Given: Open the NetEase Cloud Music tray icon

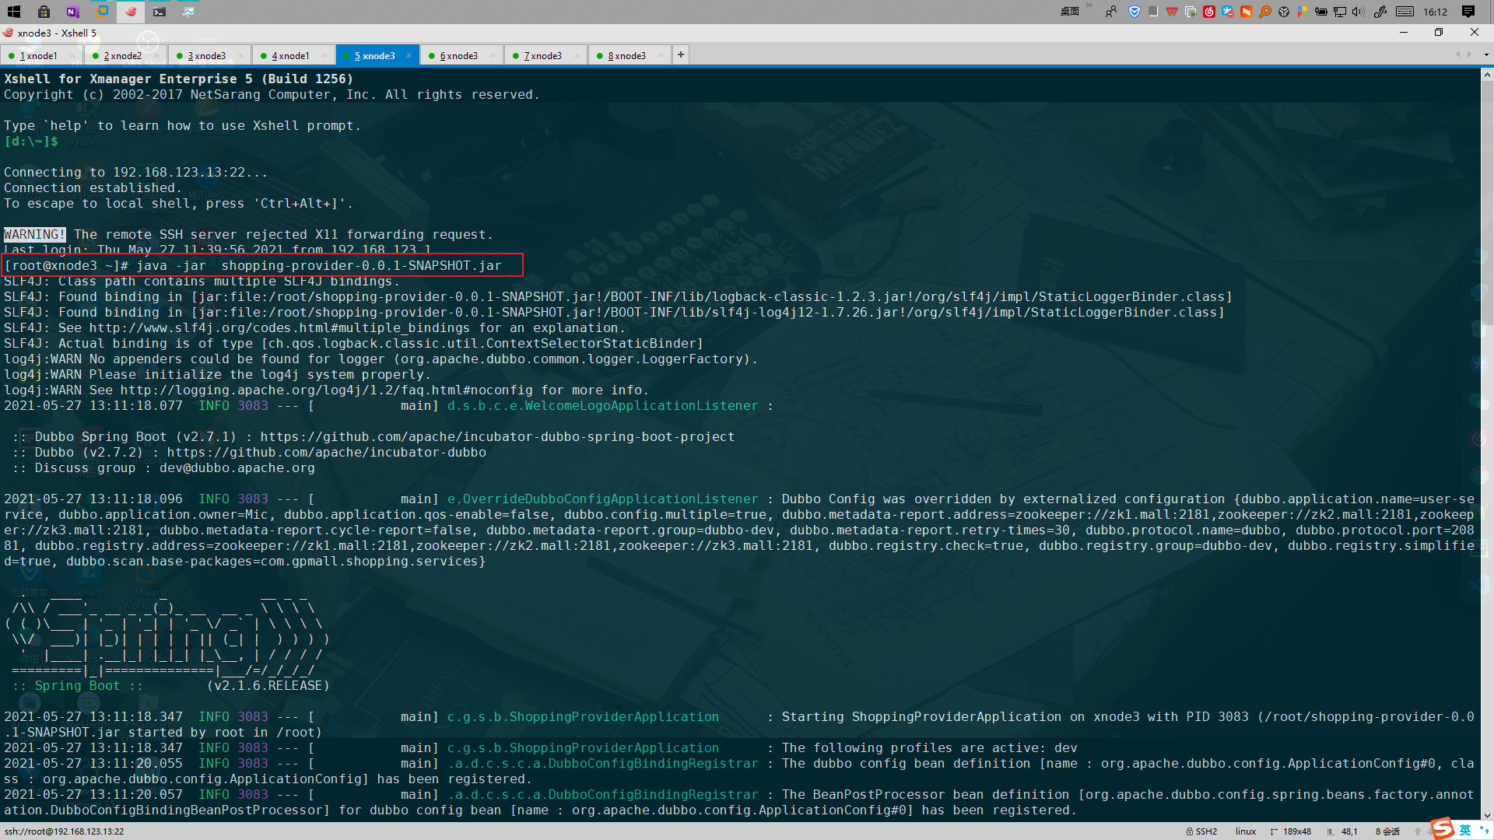Looking at the screenshot, I should pos(1209,12).
